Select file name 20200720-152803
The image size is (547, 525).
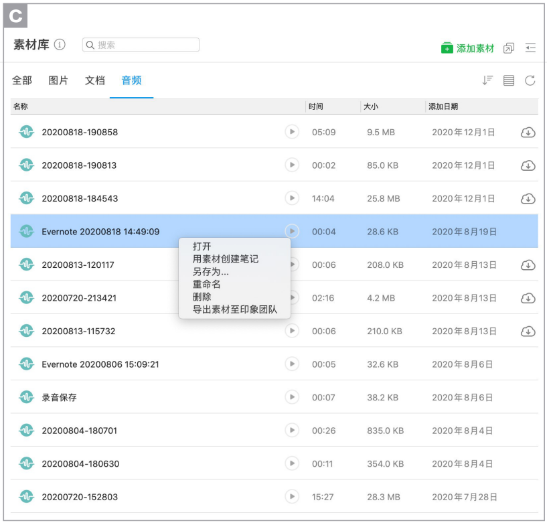[x=80, y=497]
